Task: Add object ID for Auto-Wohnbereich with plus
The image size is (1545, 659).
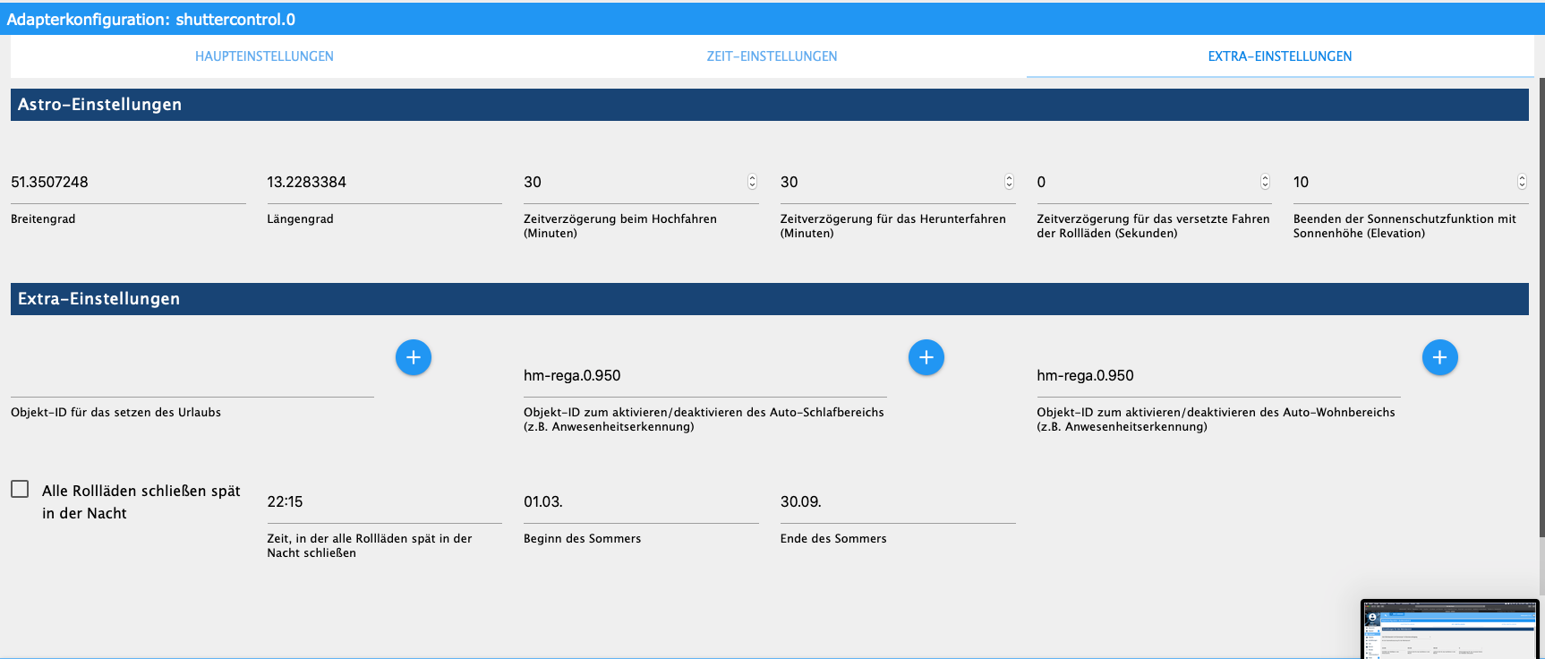Action: coord(1440,357)
